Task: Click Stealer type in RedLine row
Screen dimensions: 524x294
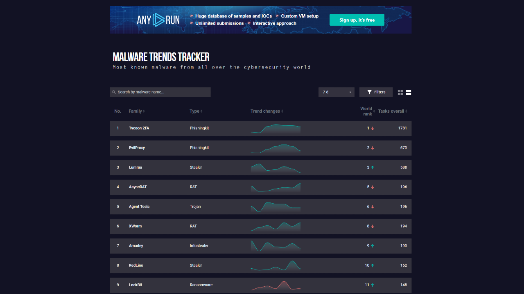Action: coord(196,265)
